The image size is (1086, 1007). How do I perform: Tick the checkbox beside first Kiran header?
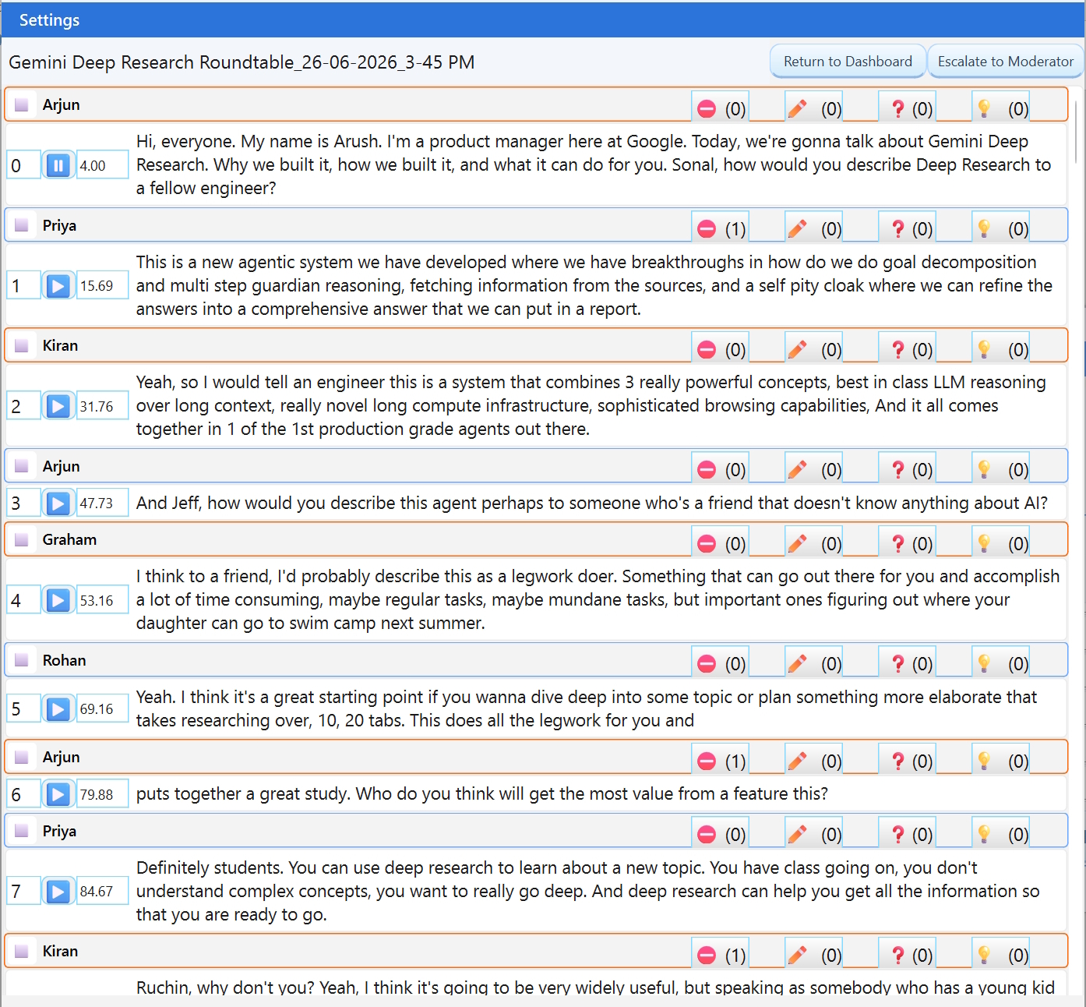pyautogui.click(x=22, y=345)
